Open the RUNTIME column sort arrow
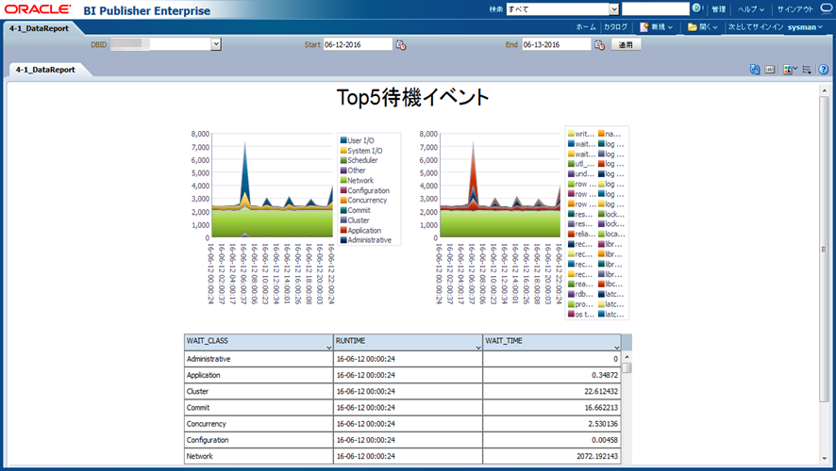This screenshot has width=836, height=471. click(477, 348)
